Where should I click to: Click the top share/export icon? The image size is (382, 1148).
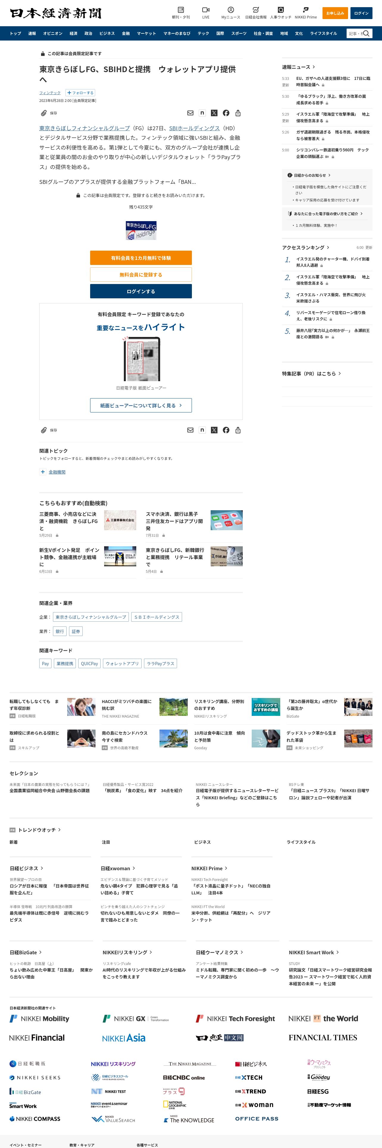point(238,113)
